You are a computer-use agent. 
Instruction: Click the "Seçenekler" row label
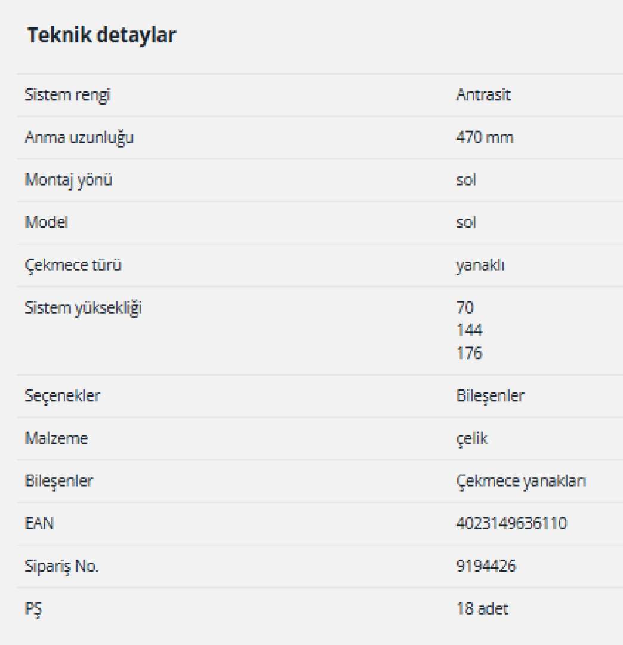point(62,395)
